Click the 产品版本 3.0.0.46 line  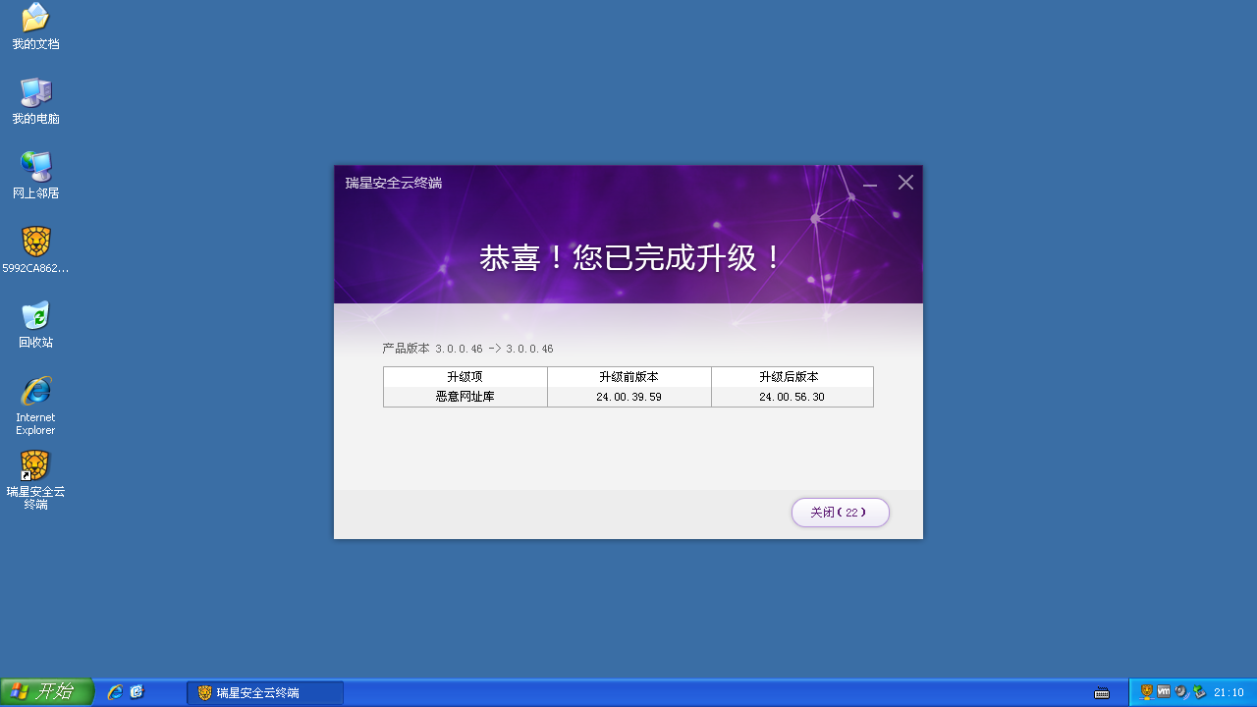[467, 349]
